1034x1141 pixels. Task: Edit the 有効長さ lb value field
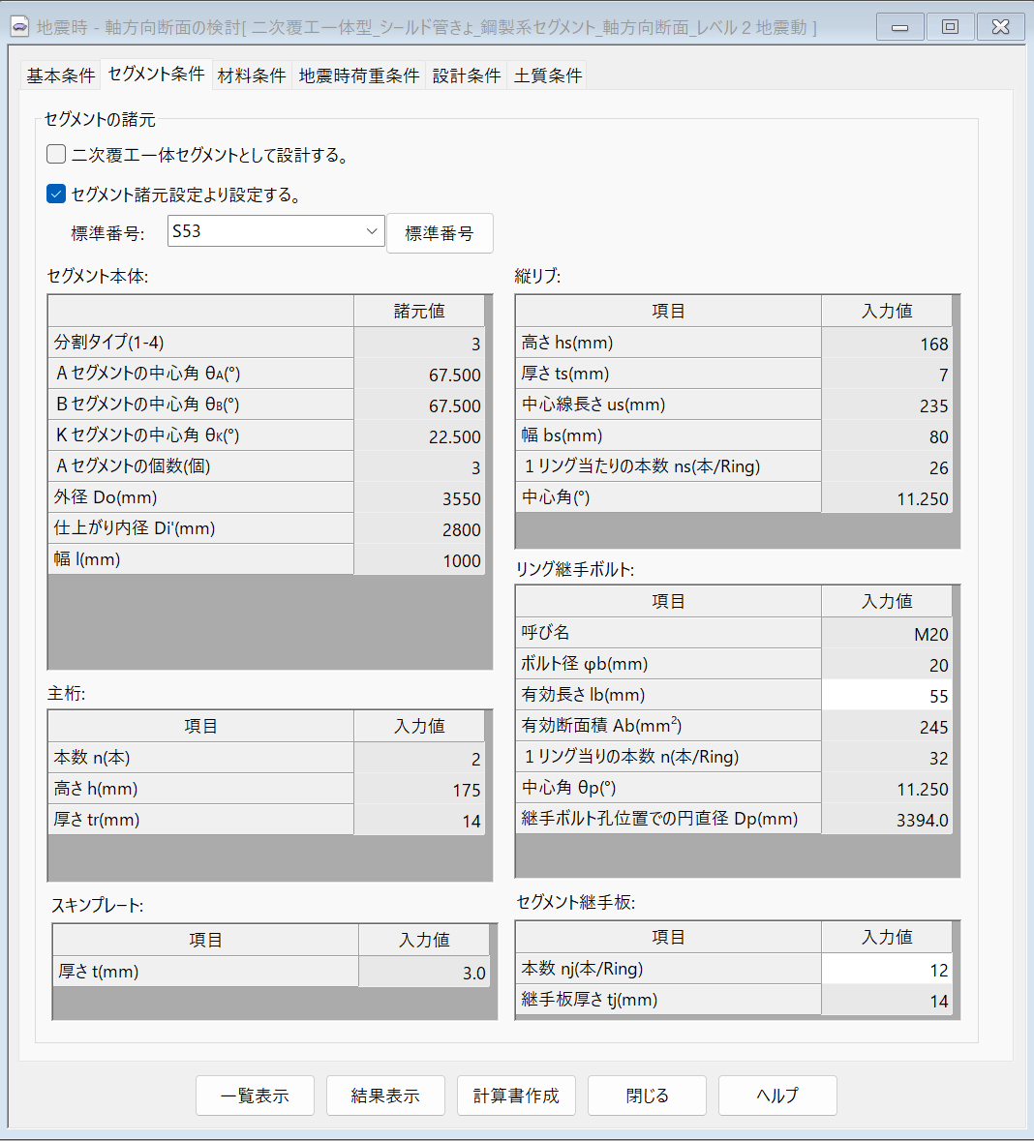click(x=886, y=696)
